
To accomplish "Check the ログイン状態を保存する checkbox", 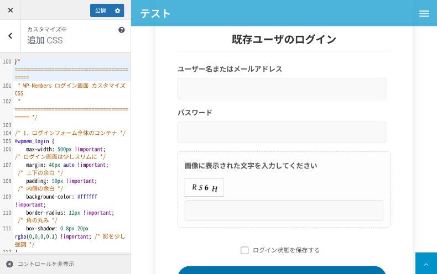I will pyautogui.click(x=244, y=250).
